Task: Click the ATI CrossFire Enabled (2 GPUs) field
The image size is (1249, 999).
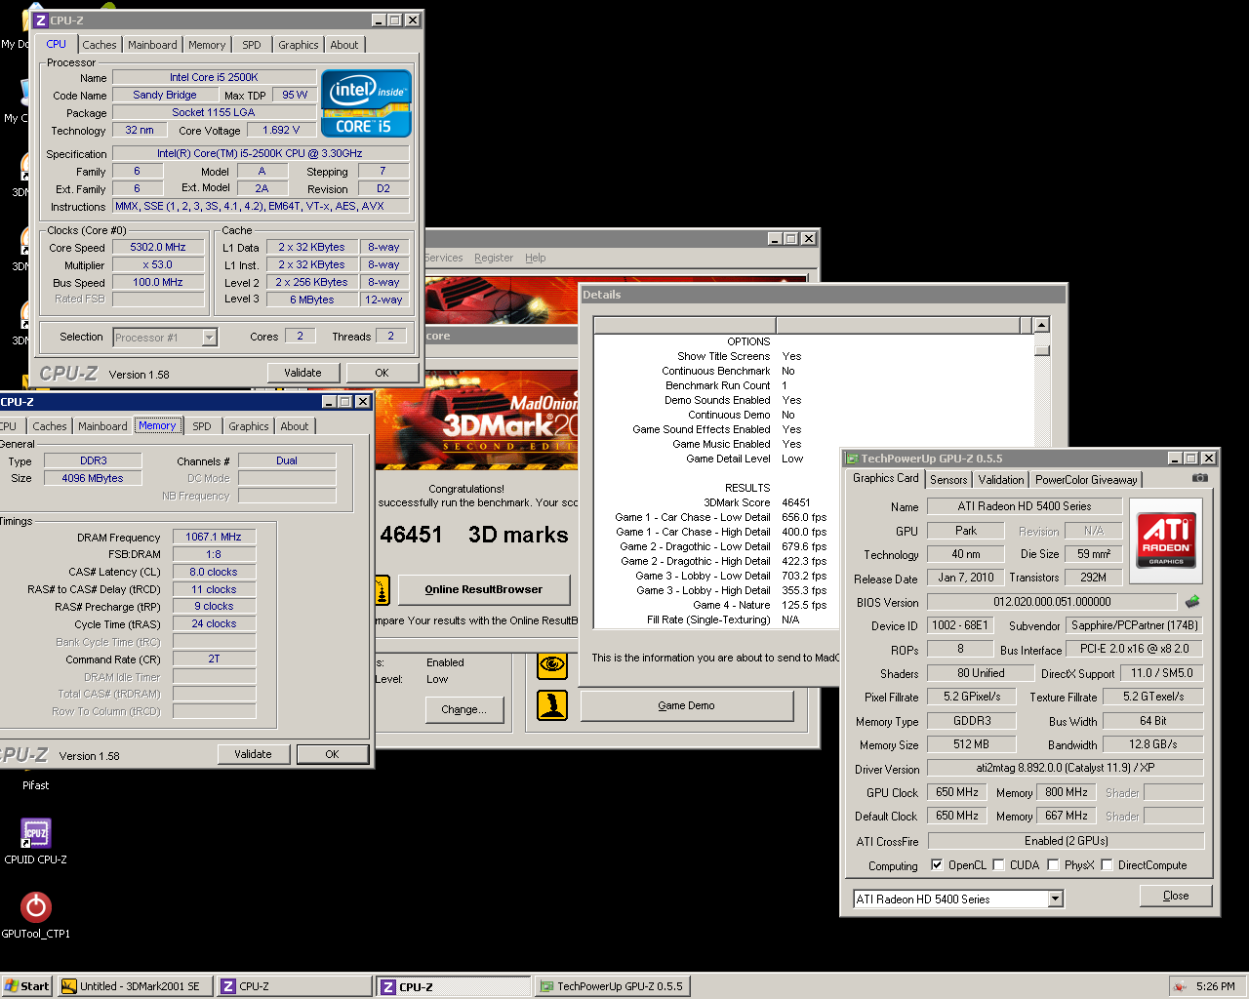Action: (1066, 841)
